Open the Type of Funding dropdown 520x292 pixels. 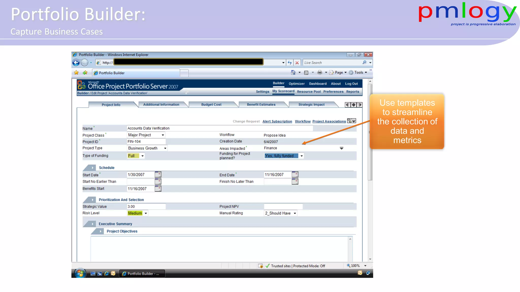142,156
